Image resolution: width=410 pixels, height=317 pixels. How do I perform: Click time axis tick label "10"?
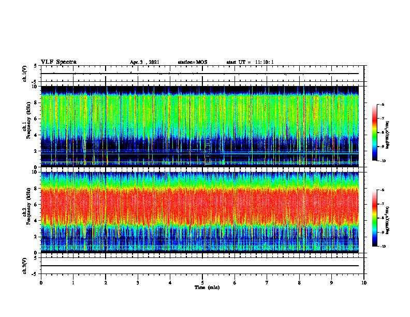click(364, 283)
